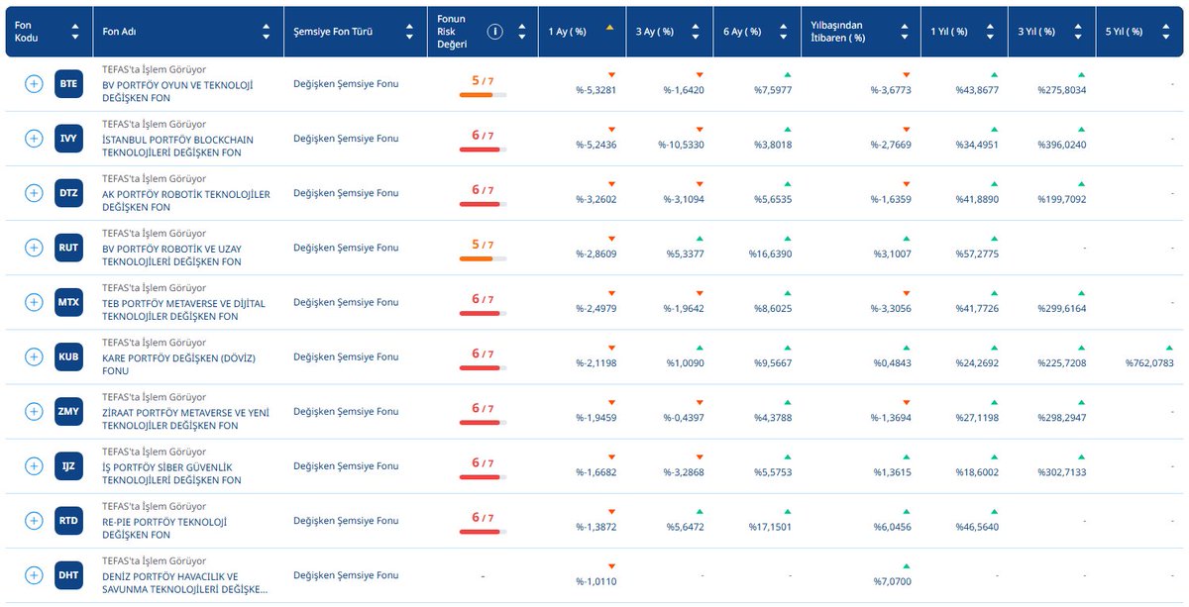
Task: Open RE-PIE Portföy Teknoloji fund link
Action: 164,527
